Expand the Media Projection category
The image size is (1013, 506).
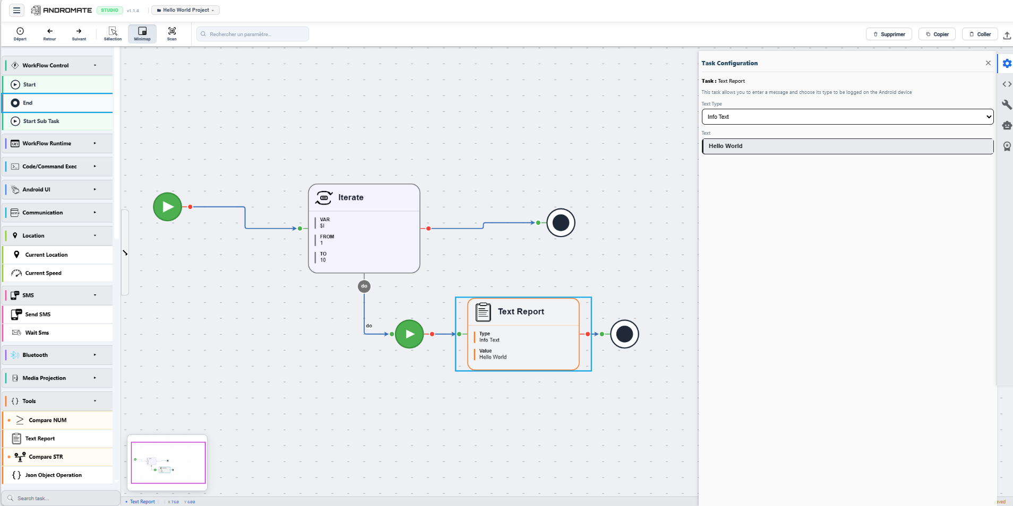coord(57,378)
